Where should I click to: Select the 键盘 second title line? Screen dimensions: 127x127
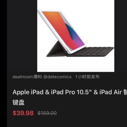click(18, 102)
